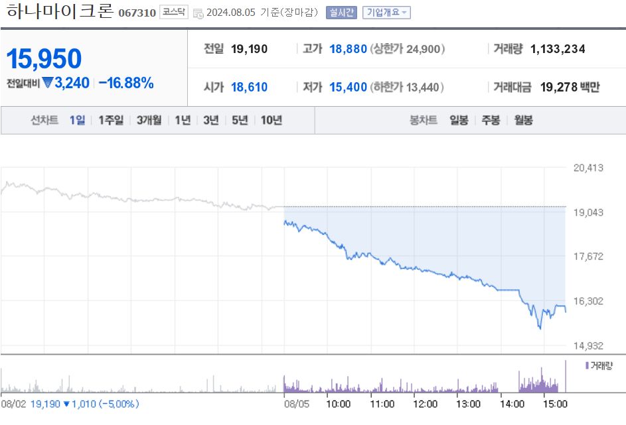Click the stock code 067310
This screenshot has width=626, height=425.
click(x=137, y=13)
